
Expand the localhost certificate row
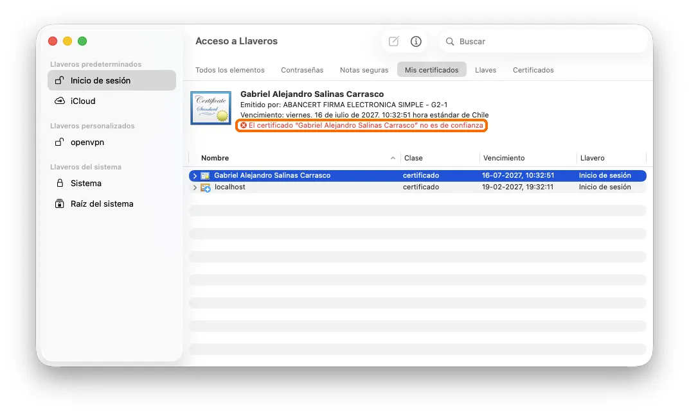pyautogui.click(x=195, y=187)
